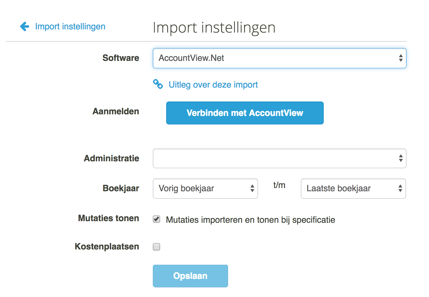
Task: Uncheck Mutaties importeren en tonen checkbox
Action: click(157, 219)
